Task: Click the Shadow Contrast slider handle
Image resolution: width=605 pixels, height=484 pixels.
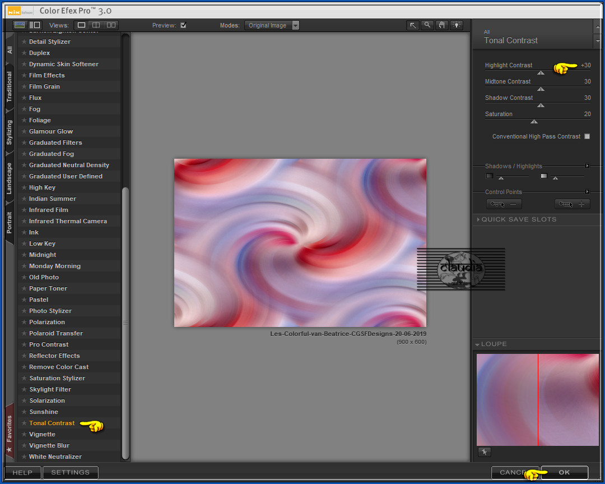Action: [541, 105]
